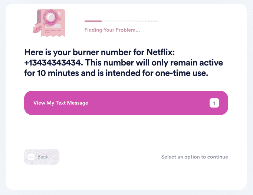Click the receipt's jagged bottom edge
253x195 pixels.
(x=53, y=35)
